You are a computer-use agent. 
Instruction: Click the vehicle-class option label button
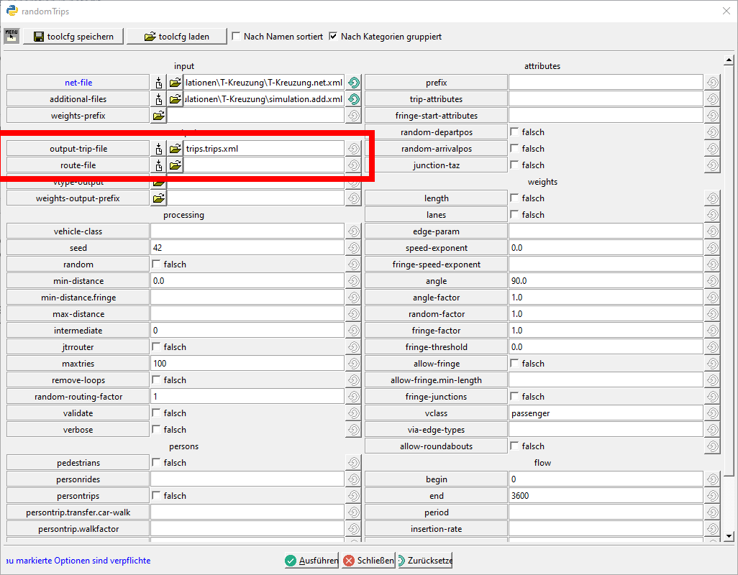coord(78,231)
